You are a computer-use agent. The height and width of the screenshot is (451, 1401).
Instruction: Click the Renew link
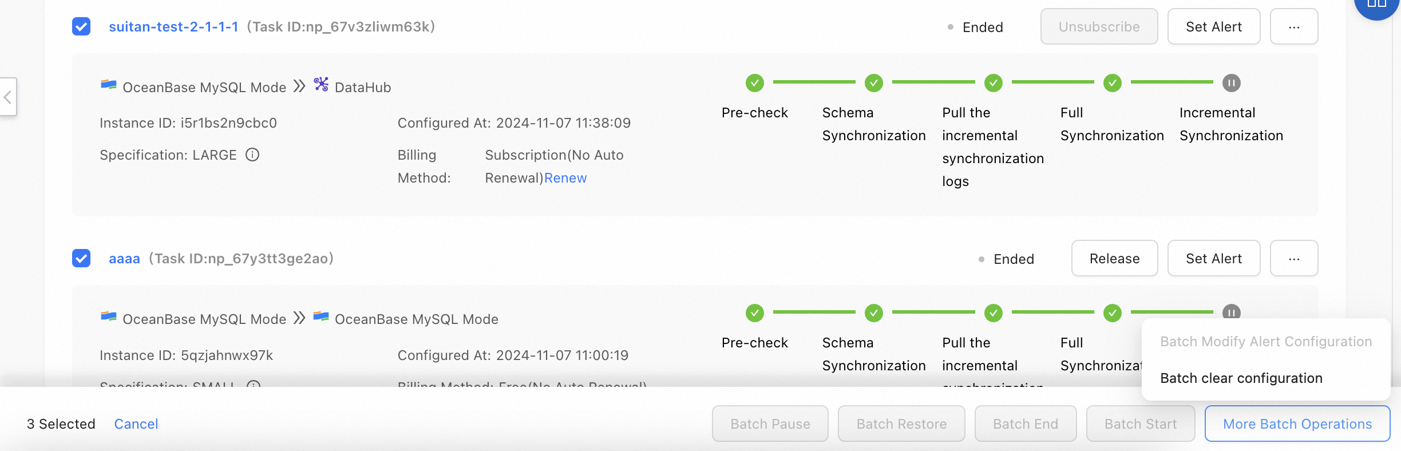[x=565, y=178]
